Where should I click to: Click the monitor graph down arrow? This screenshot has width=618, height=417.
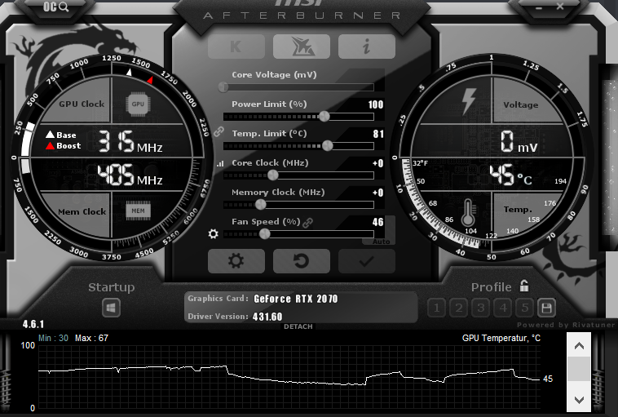[x=579, y=399]
